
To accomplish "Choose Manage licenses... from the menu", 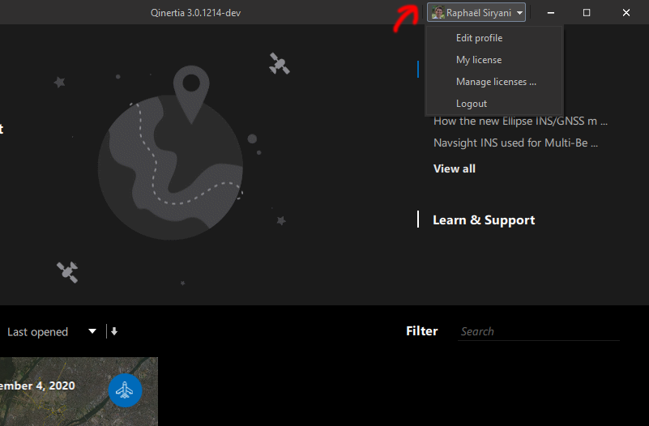I will [496, 82].
